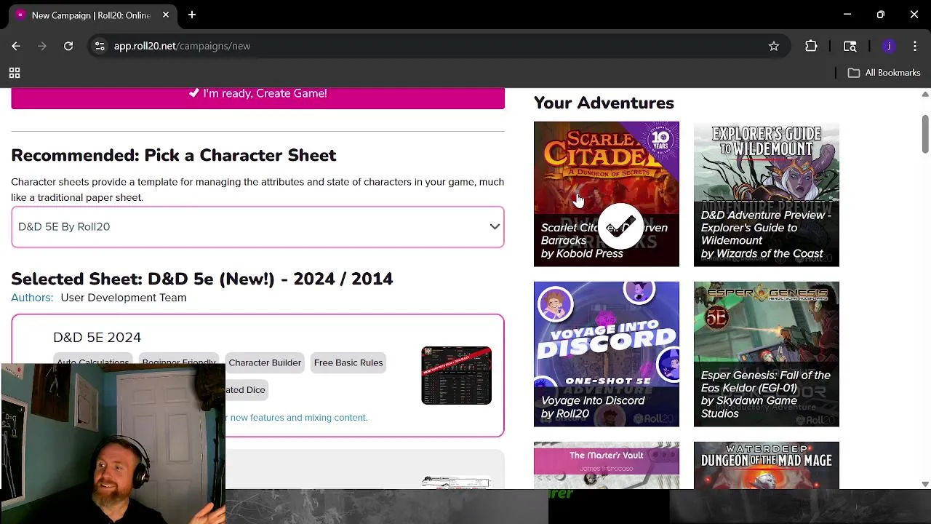Click the D&D 5E 2024 sheet title
The height and width of the screenshot is (524, 931).
97,337
